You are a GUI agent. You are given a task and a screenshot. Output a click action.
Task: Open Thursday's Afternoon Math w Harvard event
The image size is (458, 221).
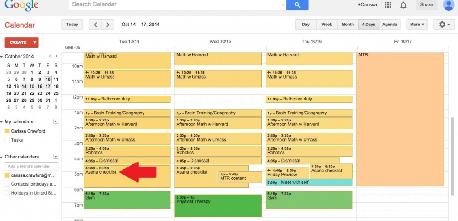[x=309, y=124]
